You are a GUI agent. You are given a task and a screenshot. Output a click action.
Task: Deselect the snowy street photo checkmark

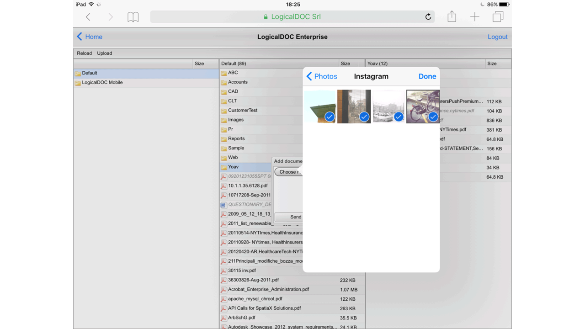point(399,117)
